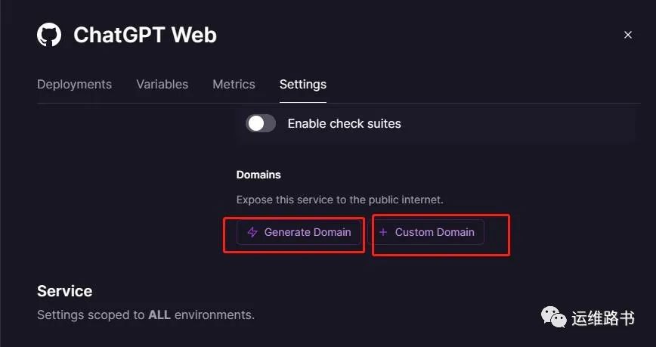Click the GitHub logo icon
Screen dimensions: 656x347
[49, 35]
